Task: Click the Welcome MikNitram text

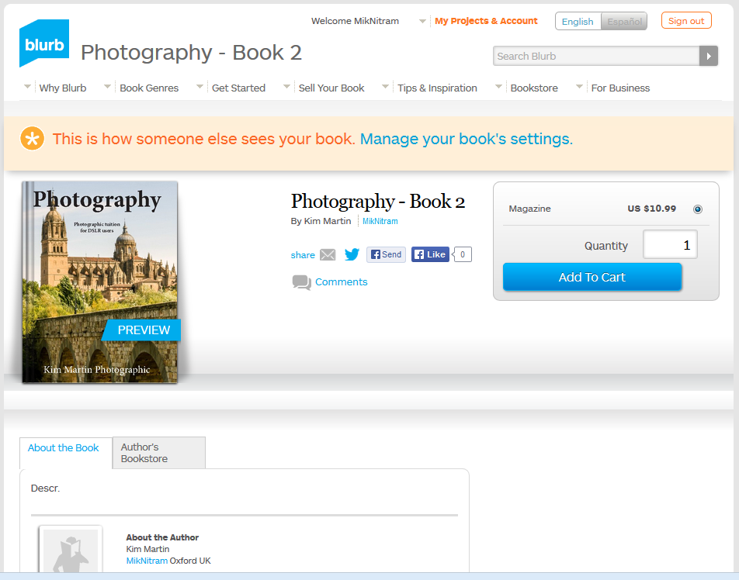Action: coord(355,21)
